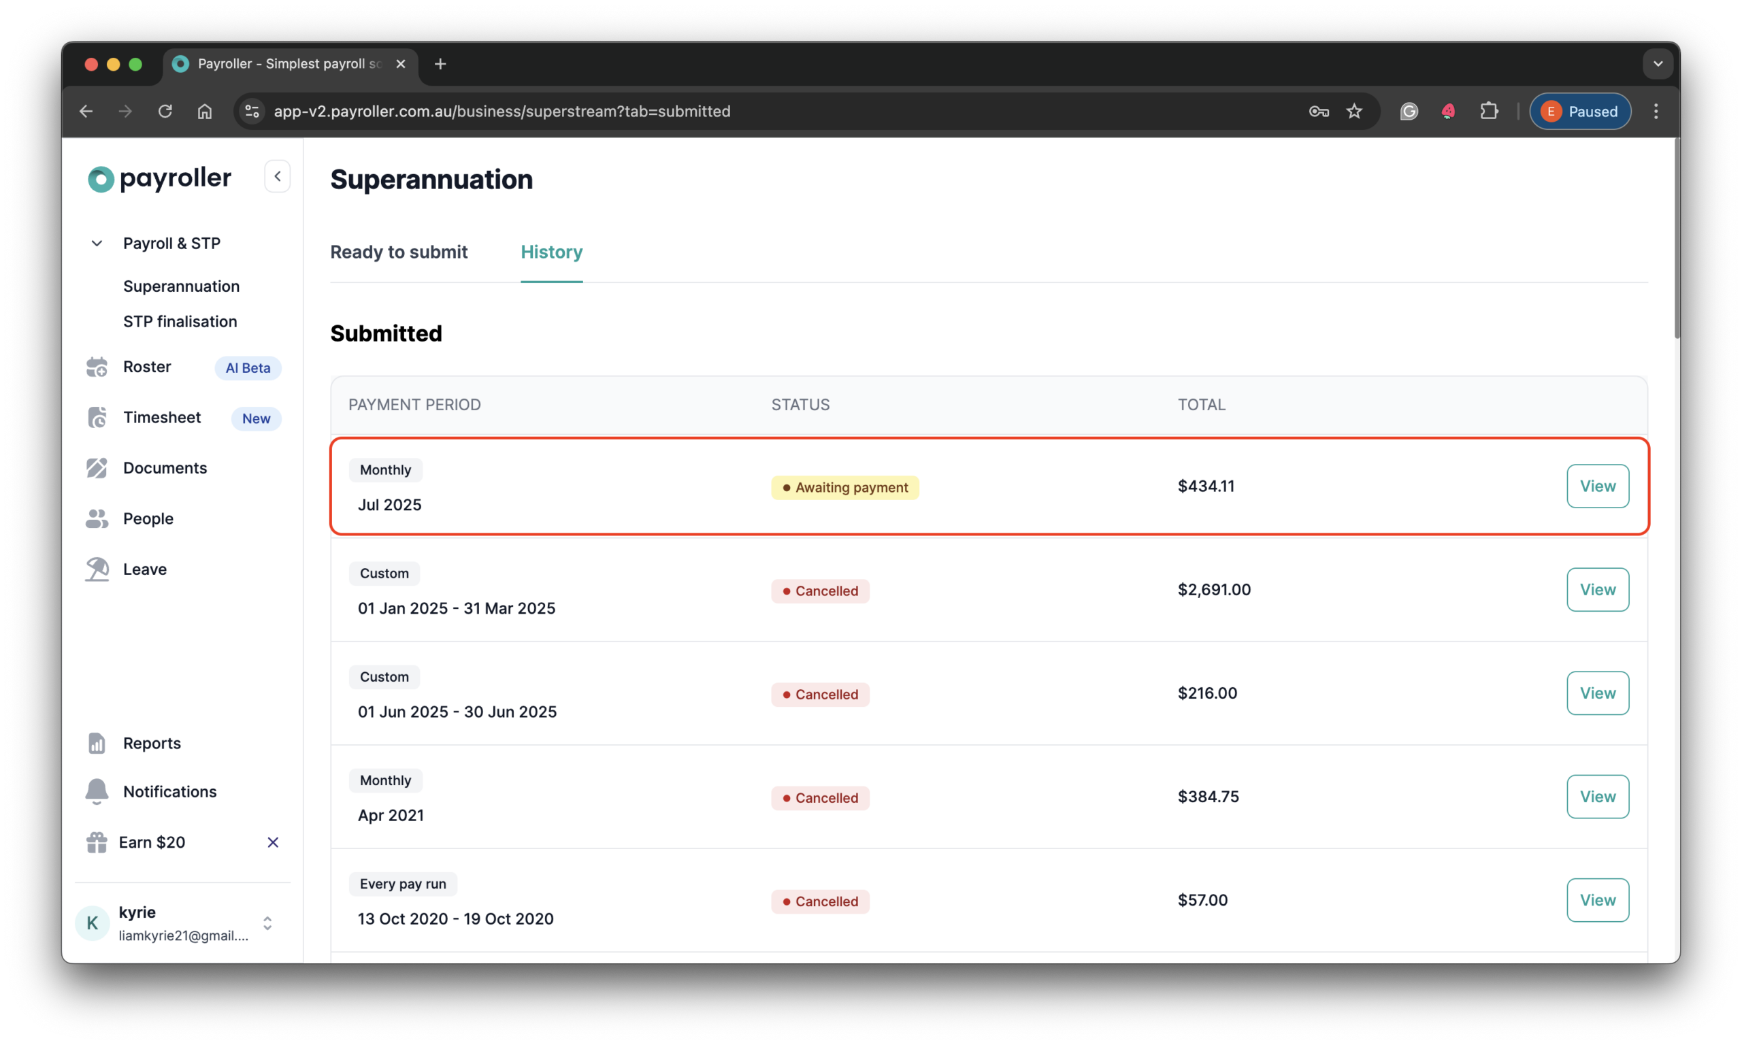Reload the page
This screenshot has width=1742, height=1045.
point(165,112)
